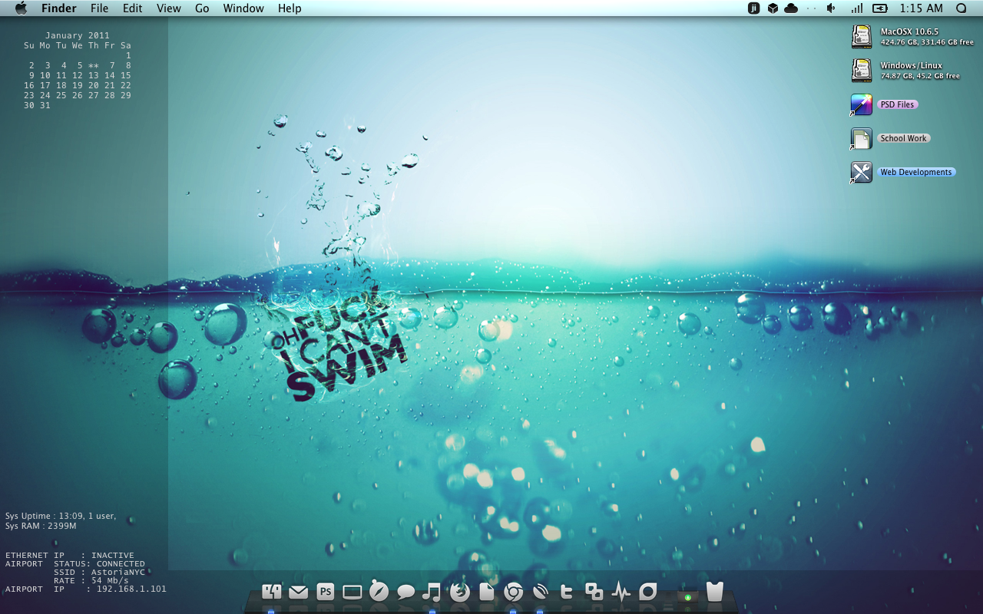Image resolution: width=983 pixels, height=614 pixels.
Task: Open the Go menu
Action: pyautogui.click(x=202, y=8)
